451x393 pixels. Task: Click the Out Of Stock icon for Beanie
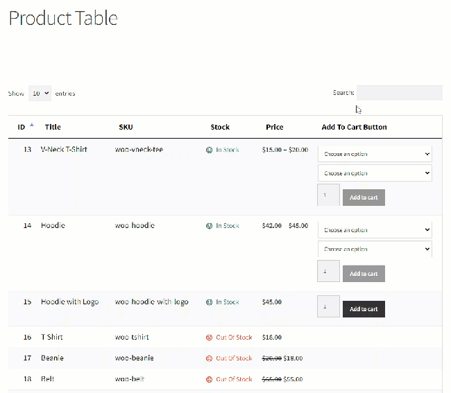point(209,358)
